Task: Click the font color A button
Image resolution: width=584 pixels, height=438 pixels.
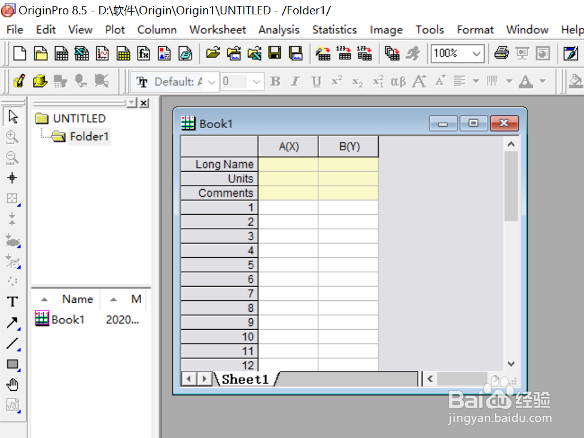Action: (x=526, y=81)
